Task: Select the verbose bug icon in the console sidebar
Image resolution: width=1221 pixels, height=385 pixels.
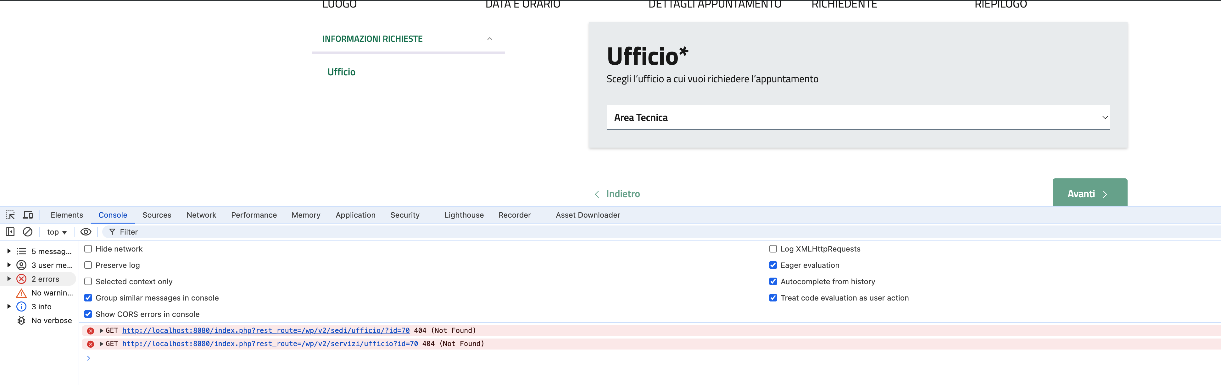Action: click(21, 321)
